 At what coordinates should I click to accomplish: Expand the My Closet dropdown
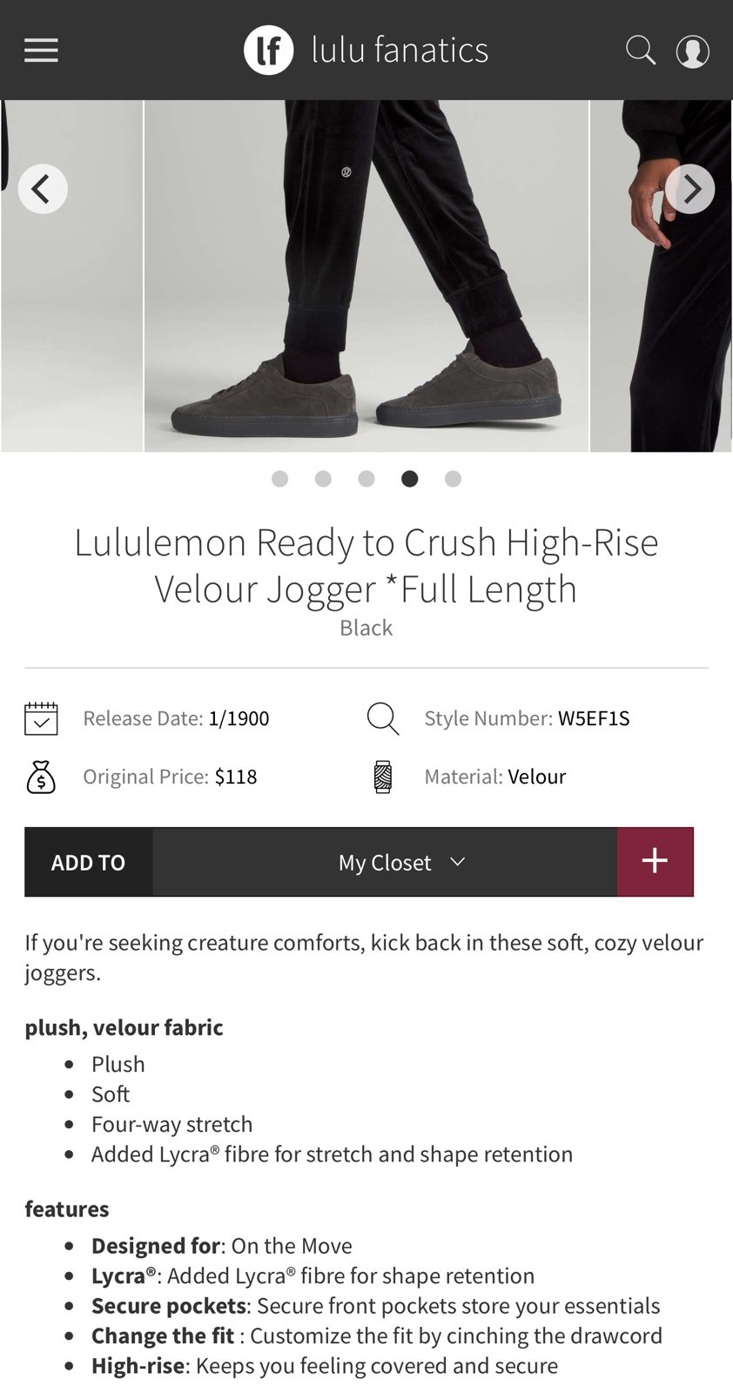[x=385, y=862]
